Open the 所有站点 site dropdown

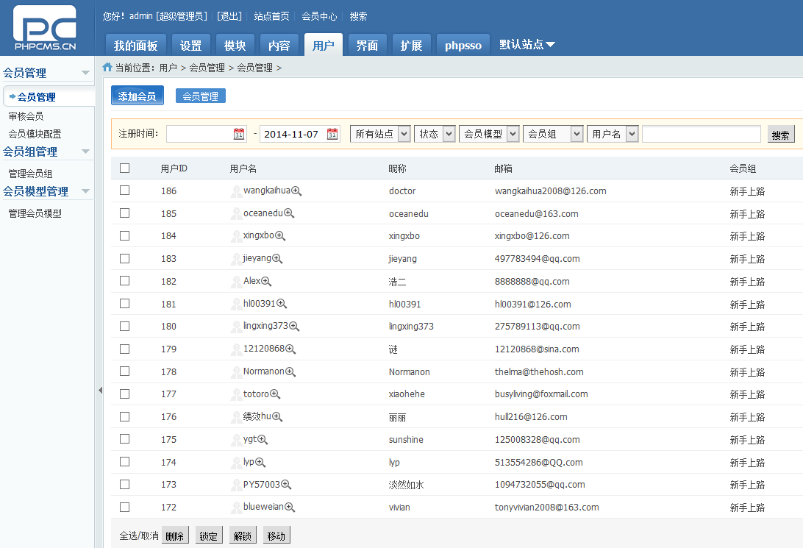(x=380, y=134)
